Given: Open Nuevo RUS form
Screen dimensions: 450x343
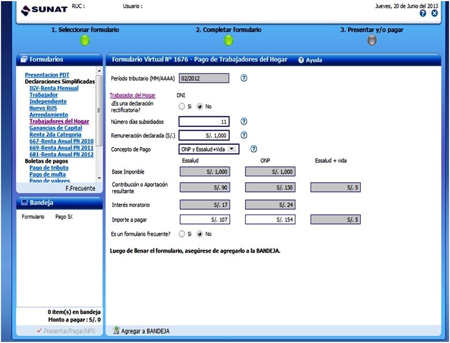Looking at the screenshot, I should pyautogui.click(x=43, y=108).
